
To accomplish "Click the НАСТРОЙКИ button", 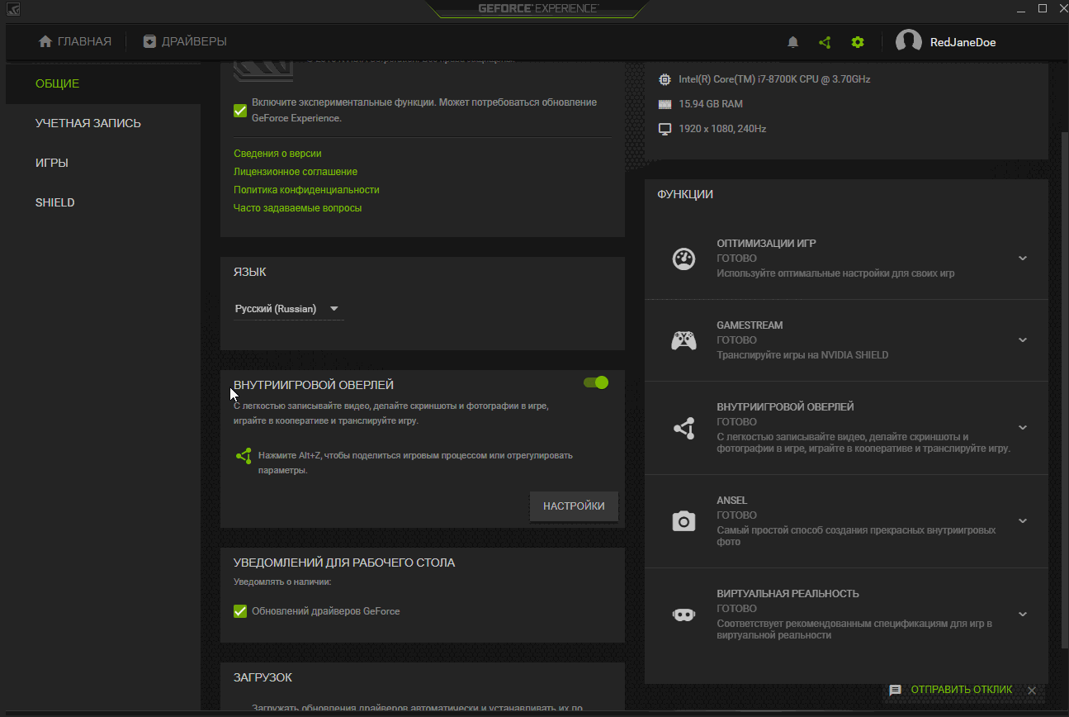I will 574,506.
